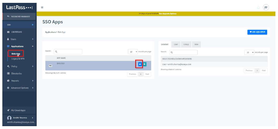This screenshot has width=278, height=129.
Task: Click the BMS SSO app name
Action: tap(61, 63)
